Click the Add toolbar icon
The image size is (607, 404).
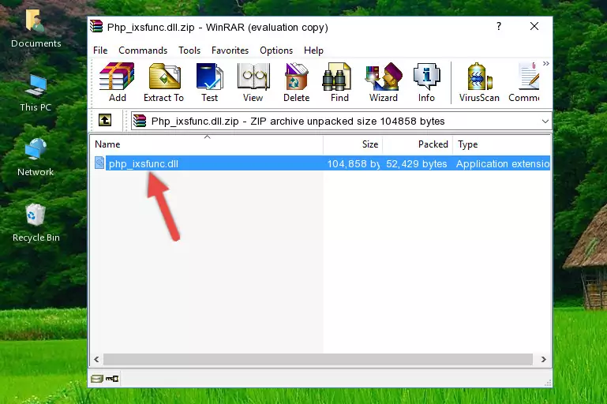117,82
